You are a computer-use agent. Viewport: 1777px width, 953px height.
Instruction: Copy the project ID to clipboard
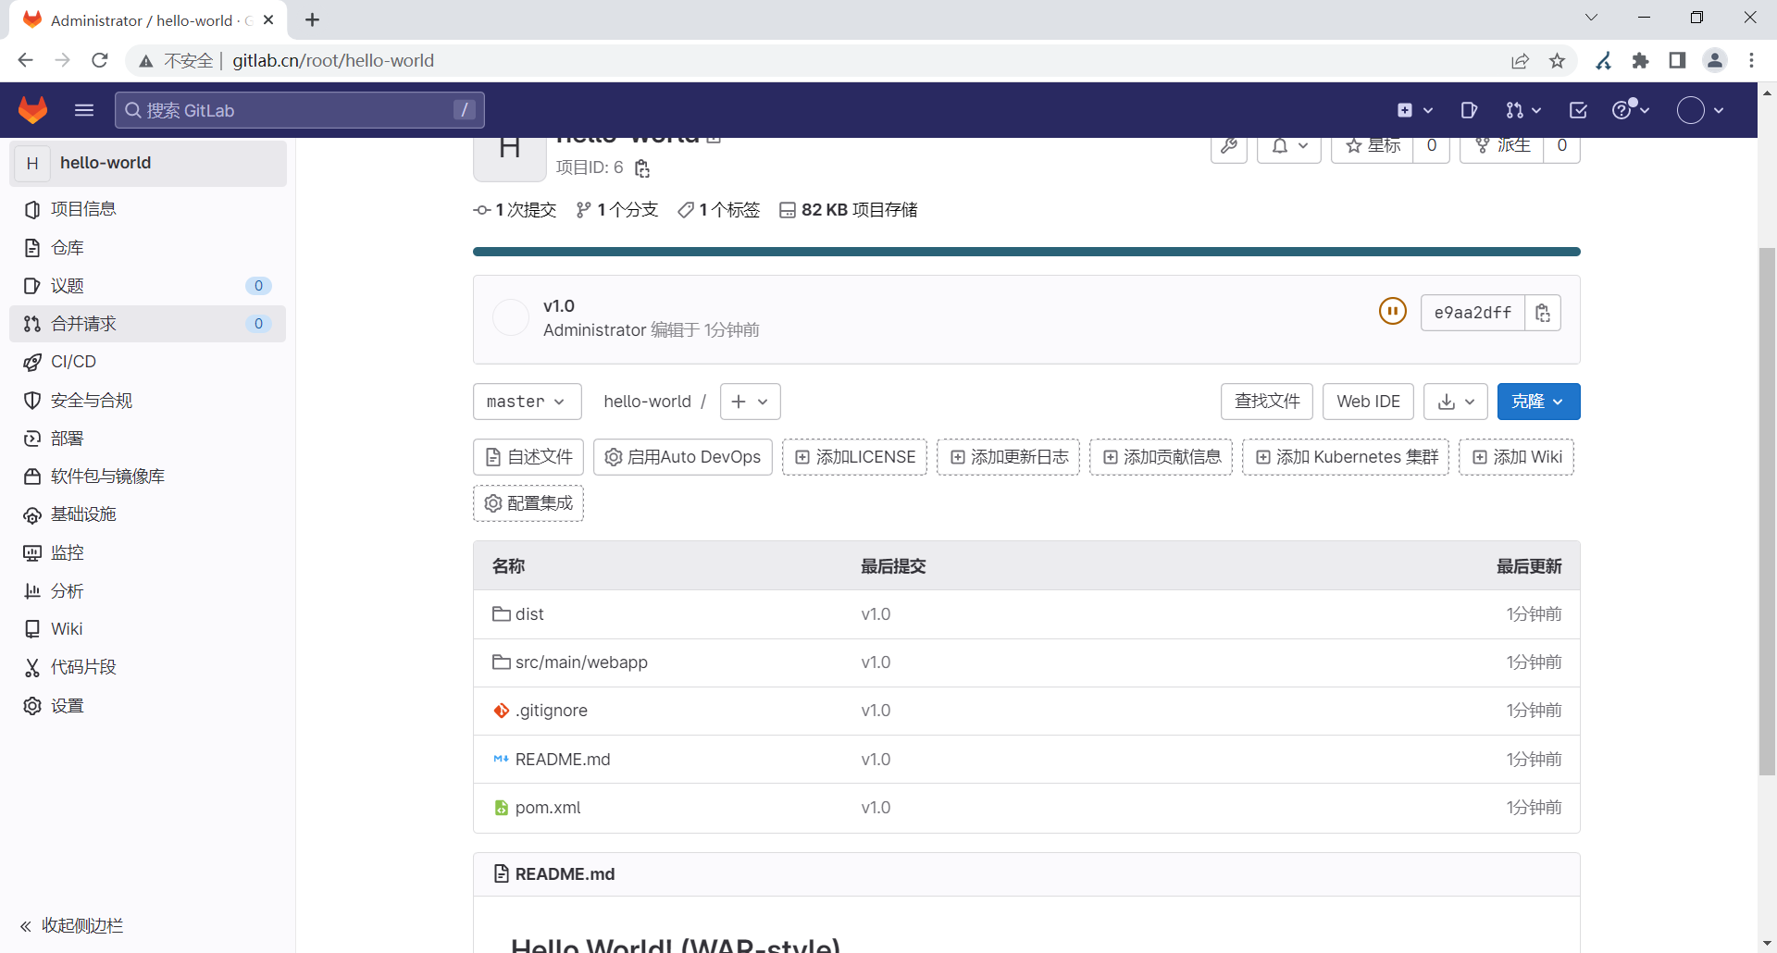pos(642,168)
